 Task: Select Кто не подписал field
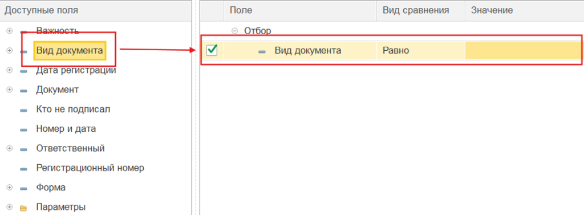[x=73, y=109]
